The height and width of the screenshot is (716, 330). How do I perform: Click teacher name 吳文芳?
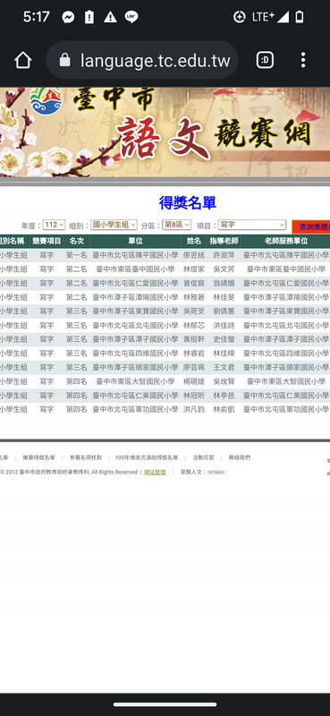224,269
